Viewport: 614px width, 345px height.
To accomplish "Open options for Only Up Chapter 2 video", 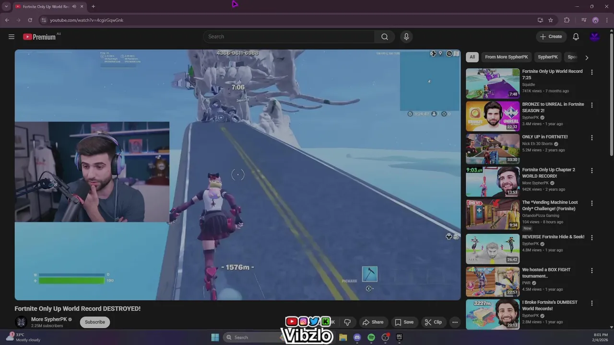I will coord(591,171).
